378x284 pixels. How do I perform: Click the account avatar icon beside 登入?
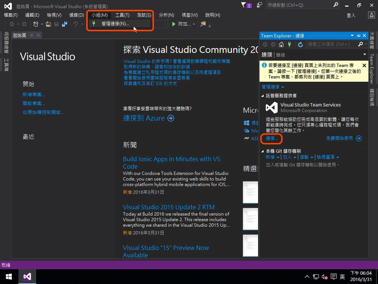(371, 15)
